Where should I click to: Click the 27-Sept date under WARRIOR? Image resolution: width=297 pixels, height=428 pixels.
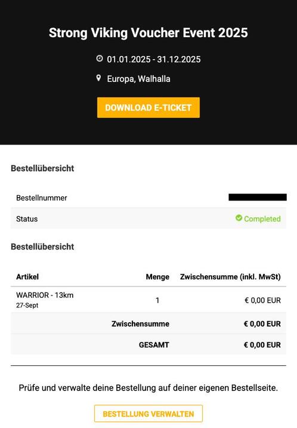click(27, 306)
